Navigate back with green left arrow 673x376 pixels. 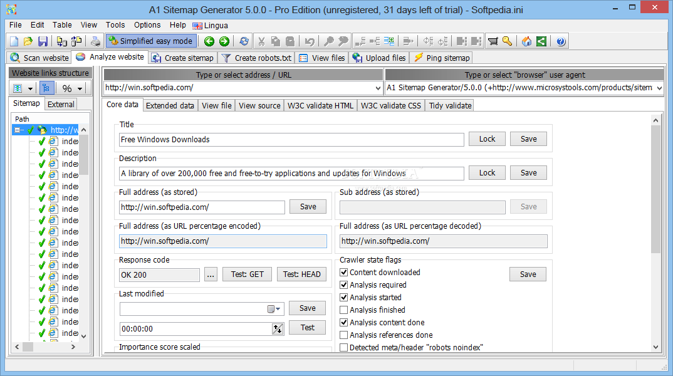click(x=209, y=41)
